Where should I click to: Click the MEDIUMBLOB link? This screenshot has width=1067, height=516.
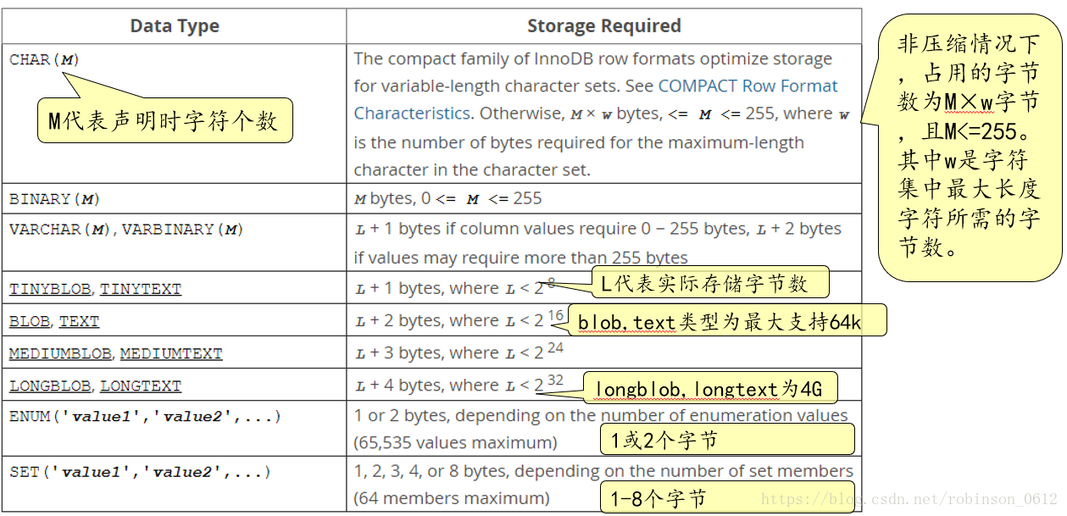60,353
